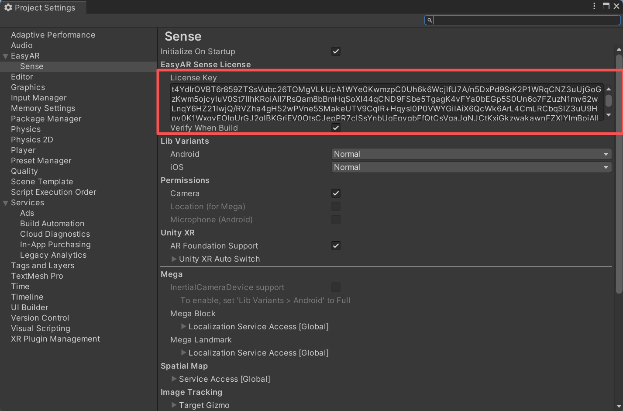Toggle Camera permission checkbox
Screen dimensions: 623x411
pyautogui.click(x=336, y=193)
